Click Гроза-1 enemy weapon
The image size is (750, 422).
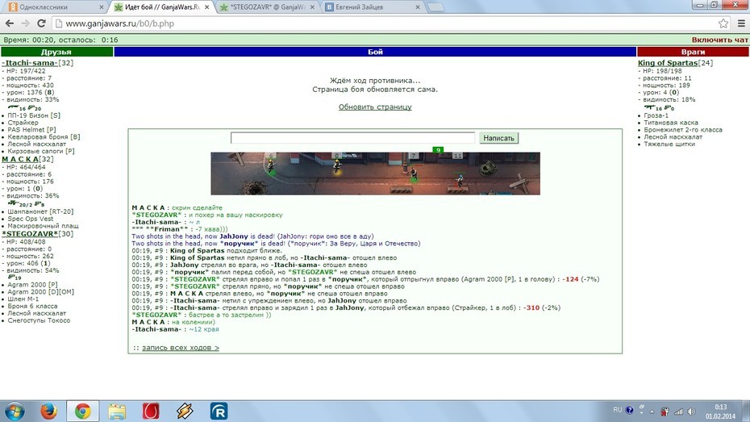[x=656, y=115]
